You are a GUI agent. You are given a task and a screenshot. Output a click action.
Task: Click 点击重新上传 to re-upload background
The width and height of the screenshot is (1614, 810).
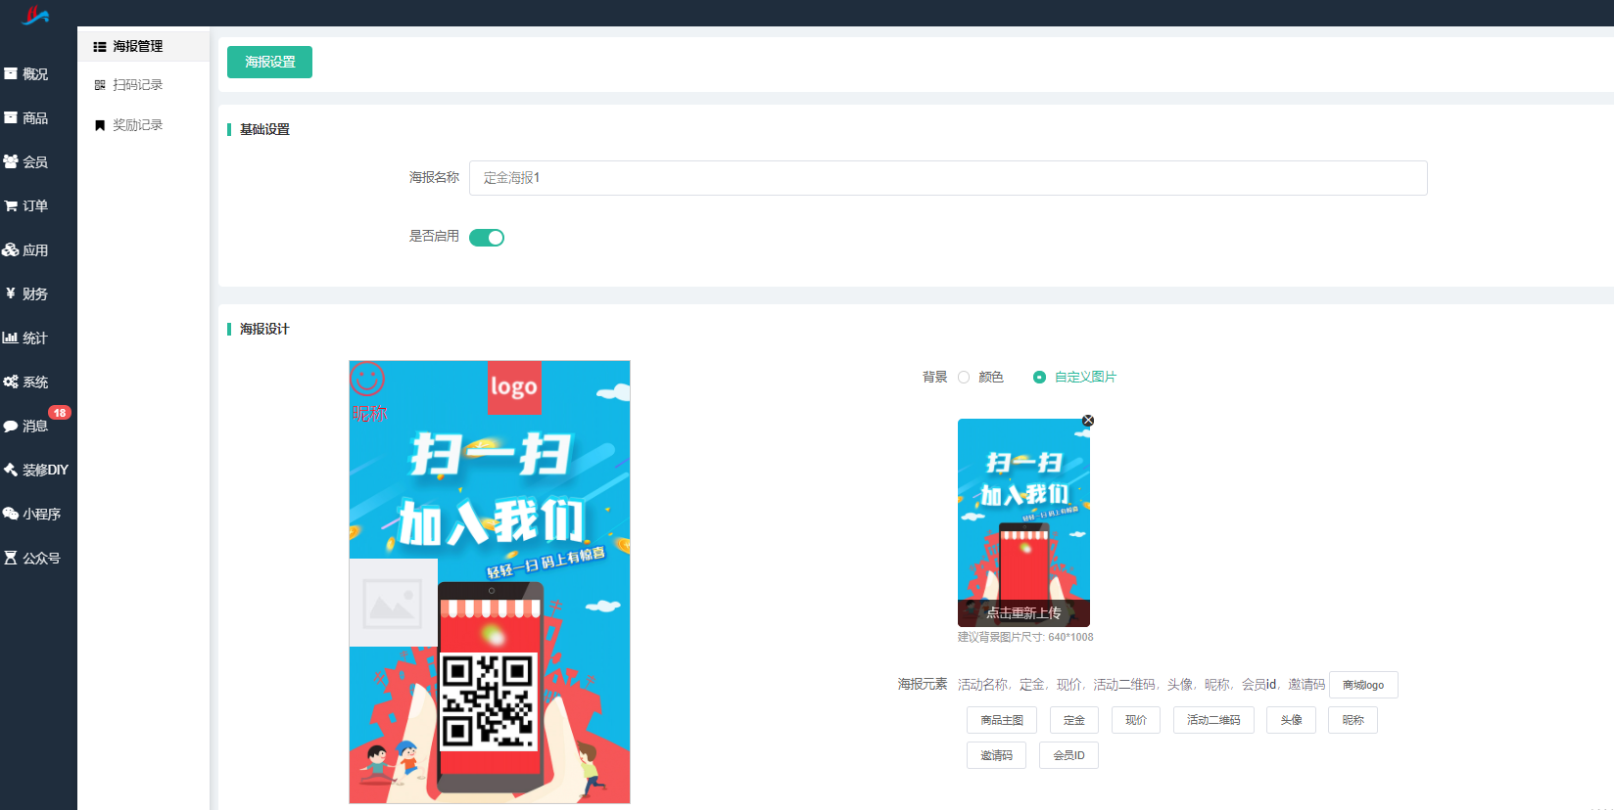coord(1023,613)
